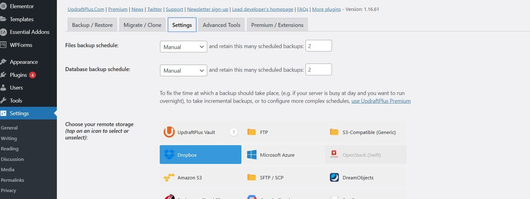530x199 pixels.
Task: Visit the Lead developer's homepage link
Action: coord(263,9)
